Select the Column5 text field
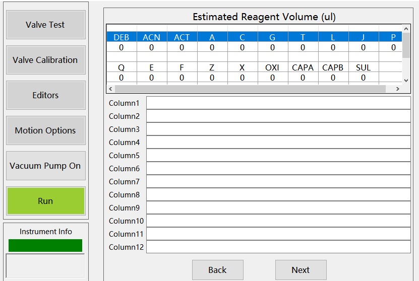The width and height of the screenshot is (419, 281). [x=278, y=155]
